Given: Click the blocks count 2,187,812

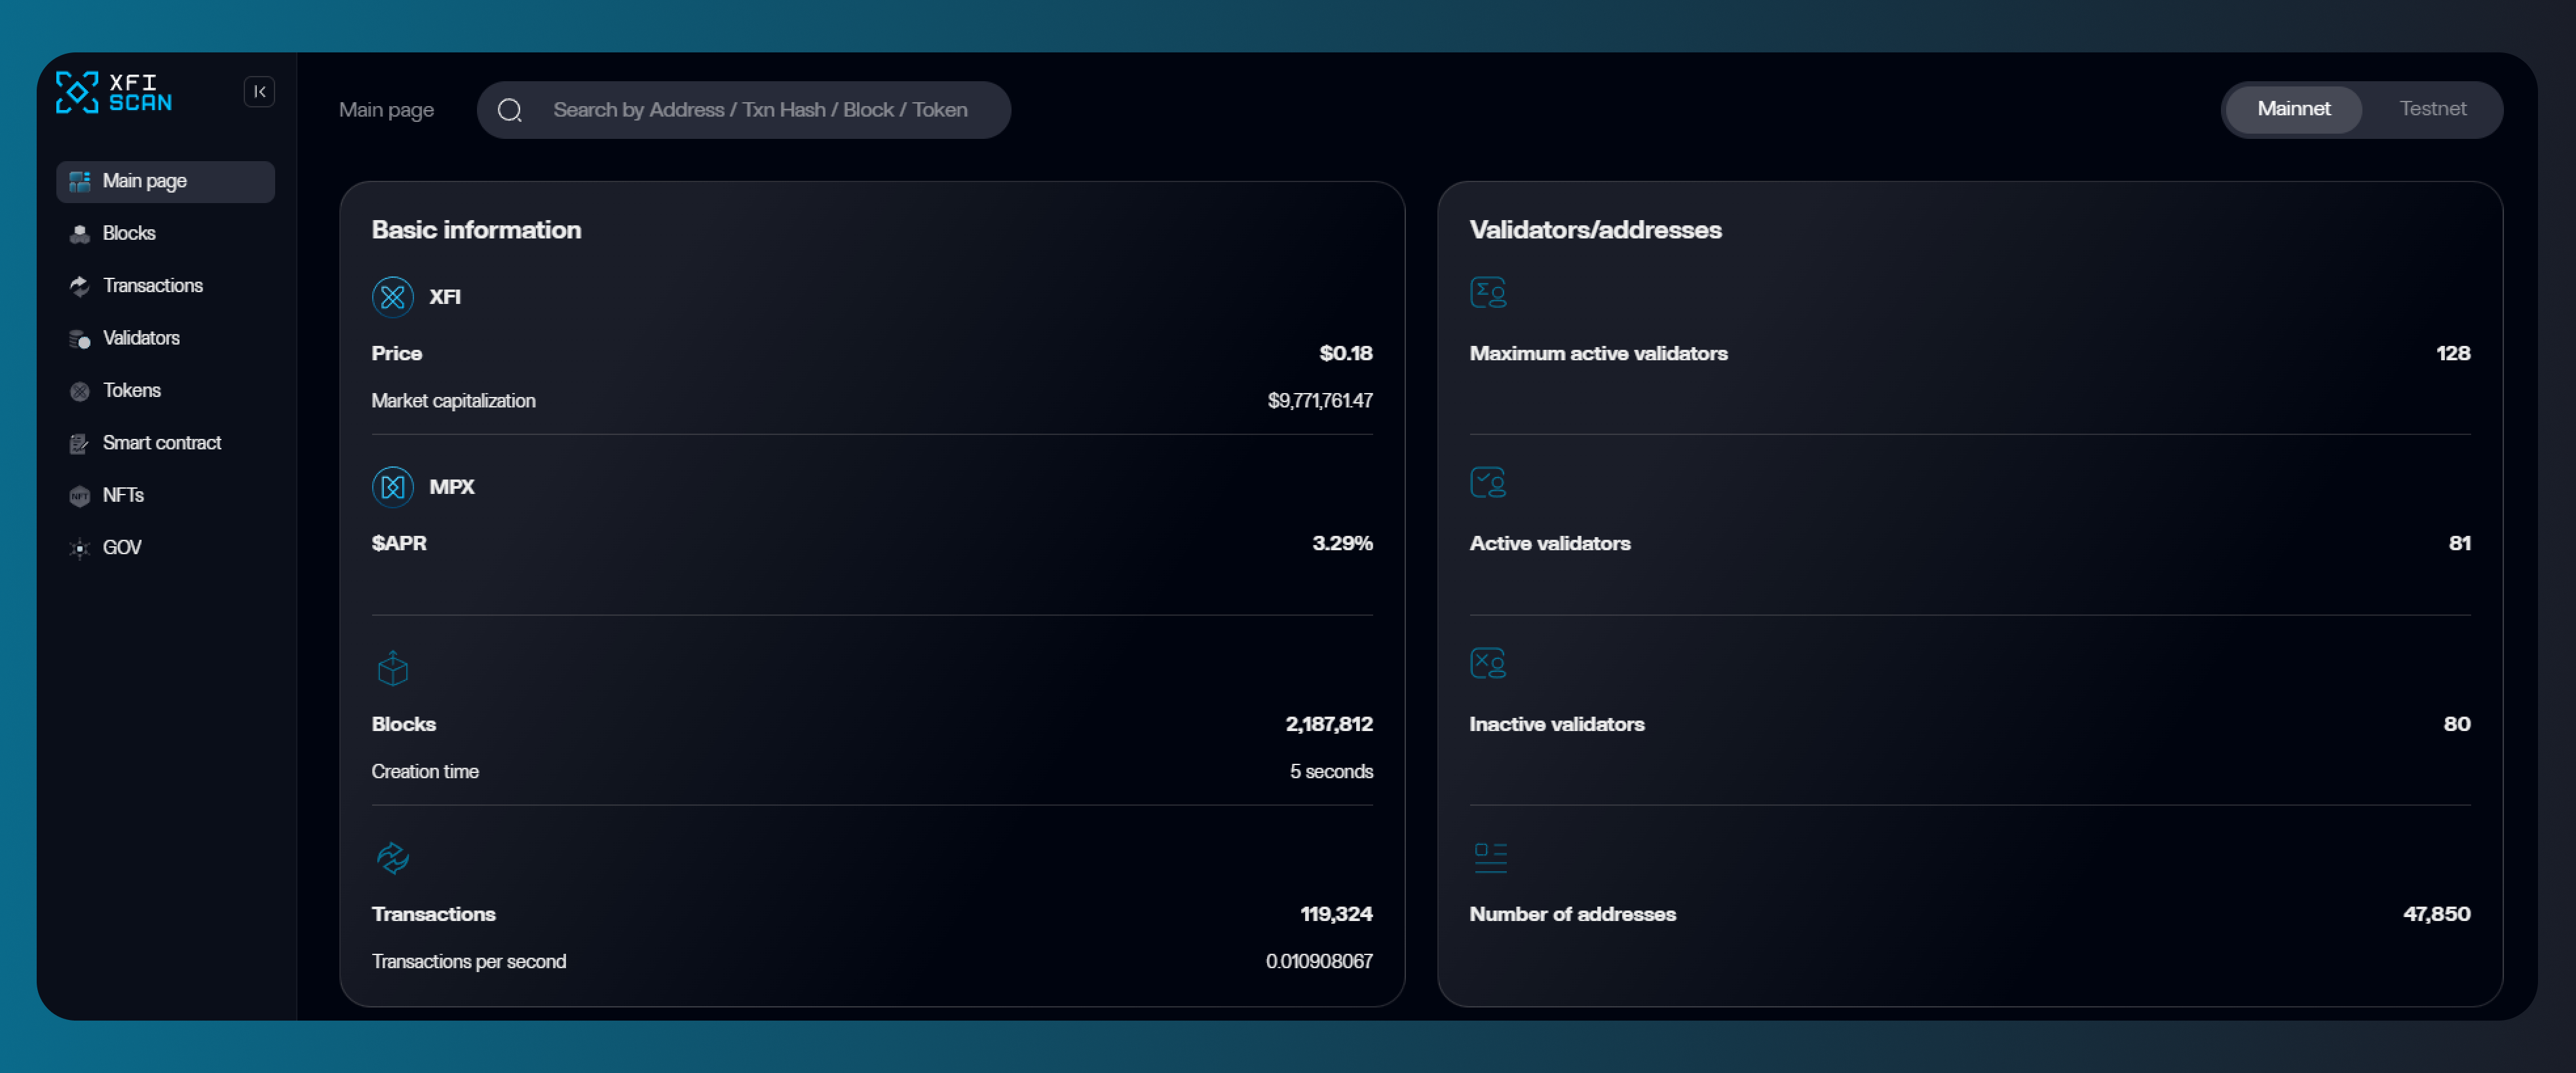Looking at the screenshot, I should pos(1329,724).
